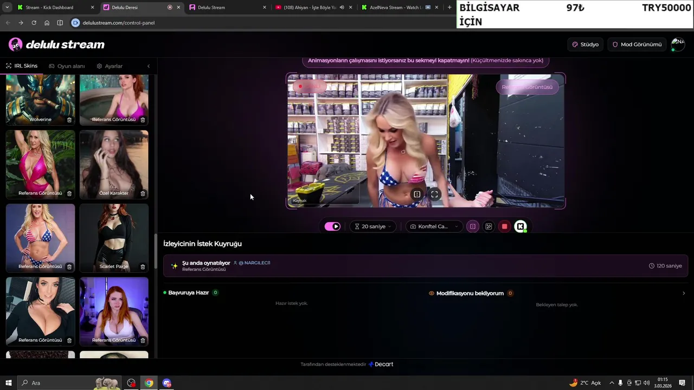This screenshot has width=694, height=390.
Task: Open the Windows notification center
Action: coord(682,383)
